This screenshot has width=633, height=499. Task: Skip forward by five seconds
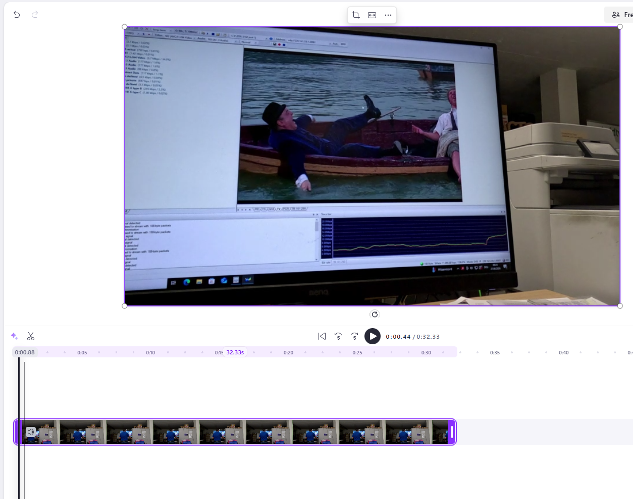[x=354, y=336]
